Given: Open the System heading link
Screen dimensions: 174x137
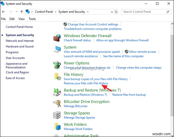Looking at the screenshot, I should (70, 47).
